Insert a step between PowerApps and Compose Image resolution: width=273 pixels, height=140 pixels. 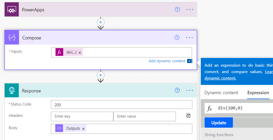[x=101, y=22]
